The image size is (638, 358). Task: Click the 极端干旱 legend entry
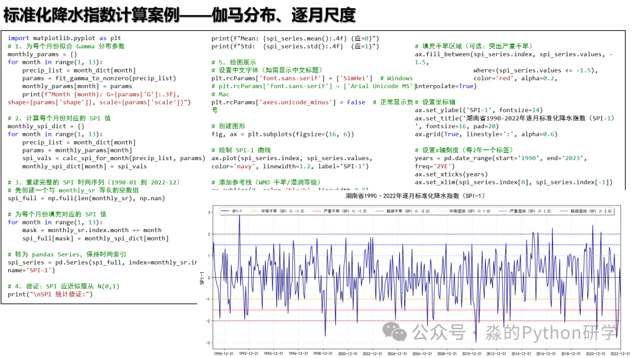(x=403, y=211)
